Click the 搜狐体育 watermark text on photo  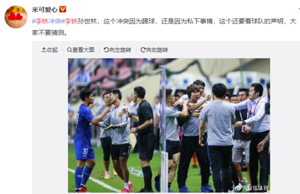257,188
